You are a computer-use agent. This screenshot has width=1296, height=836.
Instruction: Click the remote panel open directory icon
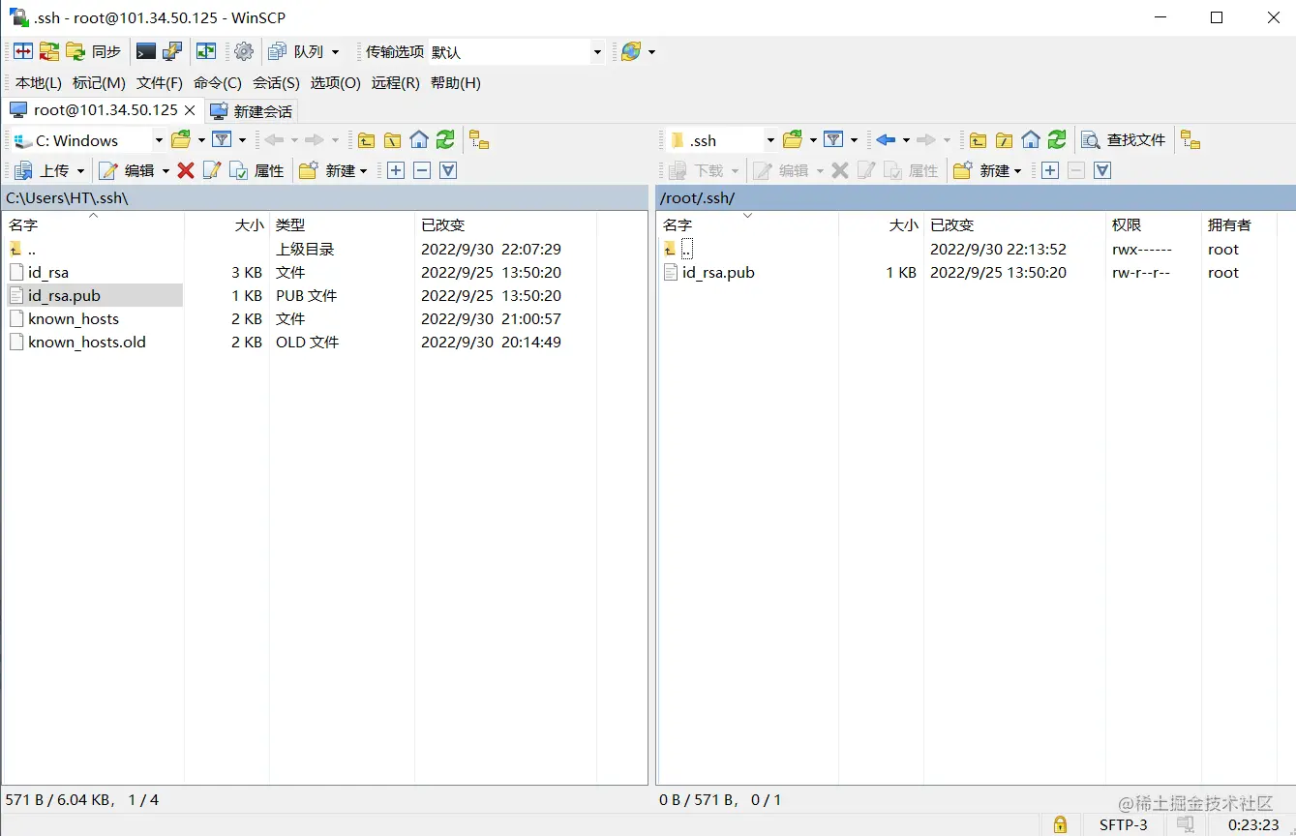(x=793, y=140)
